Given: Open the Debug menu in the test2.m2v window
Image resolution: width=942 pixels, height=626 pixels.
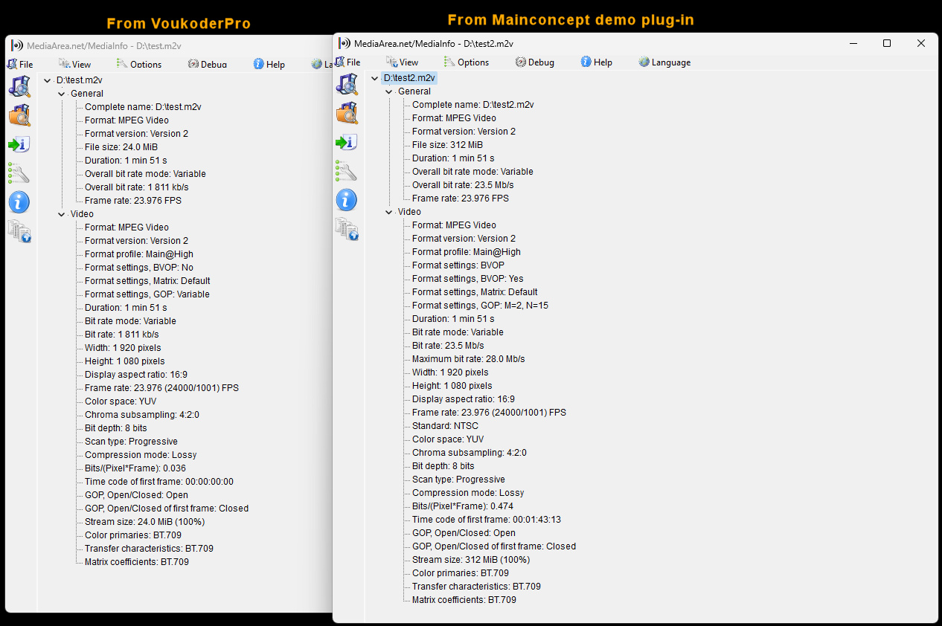Looking at the screenshot, I should (x=534, y=62).
